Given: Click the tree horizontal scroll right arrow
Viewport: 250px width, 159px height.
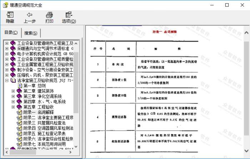Looking at the screenshot, I should [x=70, y=152].
